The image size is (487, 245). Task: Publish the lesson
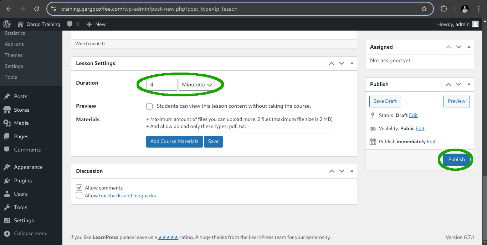pyautogui.click(x=456, y=159)
